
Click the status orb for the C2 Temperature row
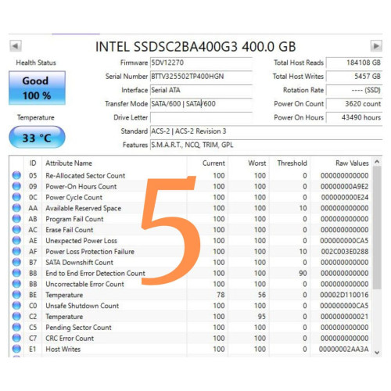[16, 317]
